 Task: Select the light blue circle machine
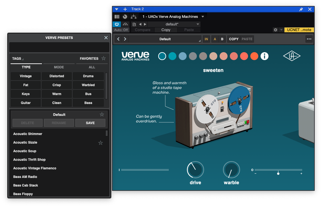(183, 56)
